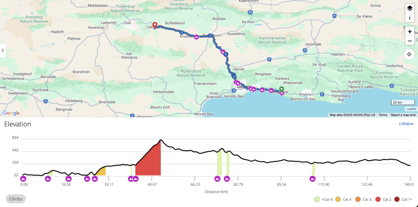Expand the left sidebar panel arrow
Screen dimensions: 418x207
3,50
